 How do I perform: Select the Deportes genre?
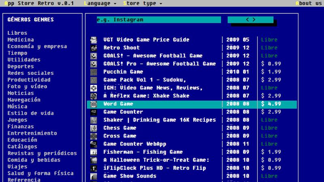point(21,66)
